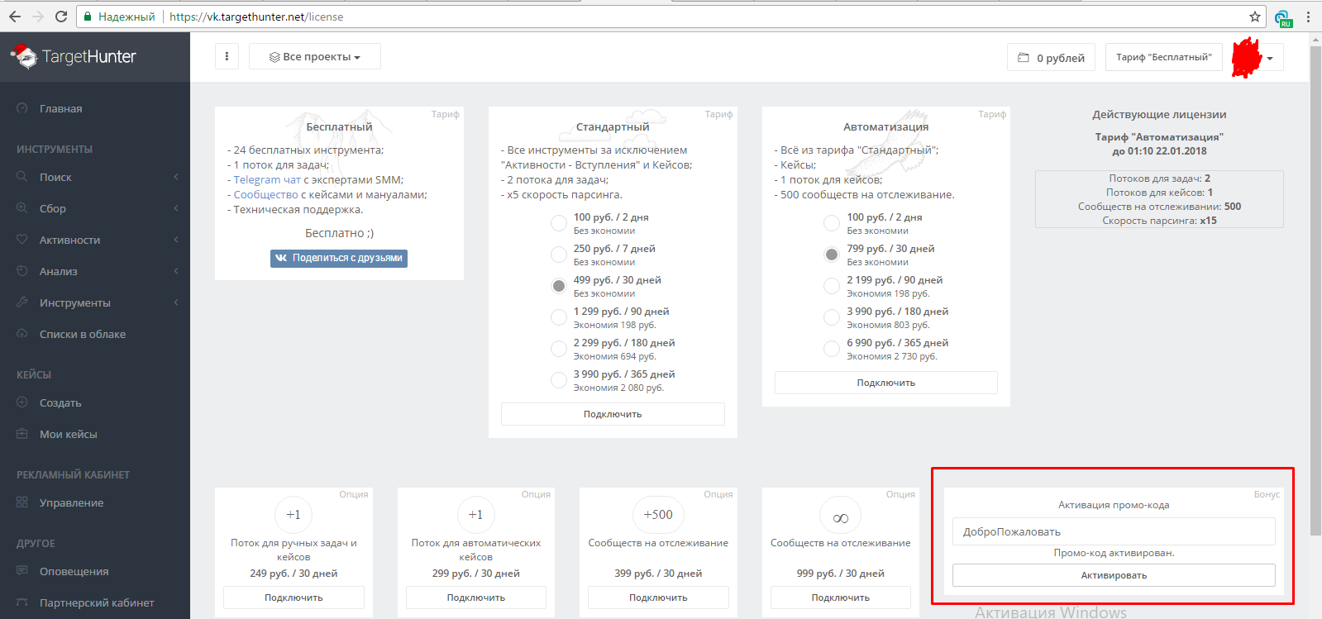Open the Все проекты dropdown
The width and height of the screenshot is (1322, 619).
[x=315, y=56]
